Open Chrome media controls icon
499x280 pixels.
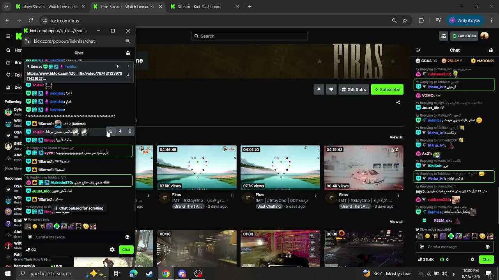click(x=439, y=21)
